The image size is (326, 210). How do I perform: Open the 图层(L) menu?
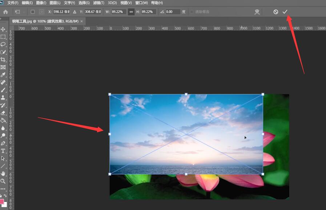(55, 3)
